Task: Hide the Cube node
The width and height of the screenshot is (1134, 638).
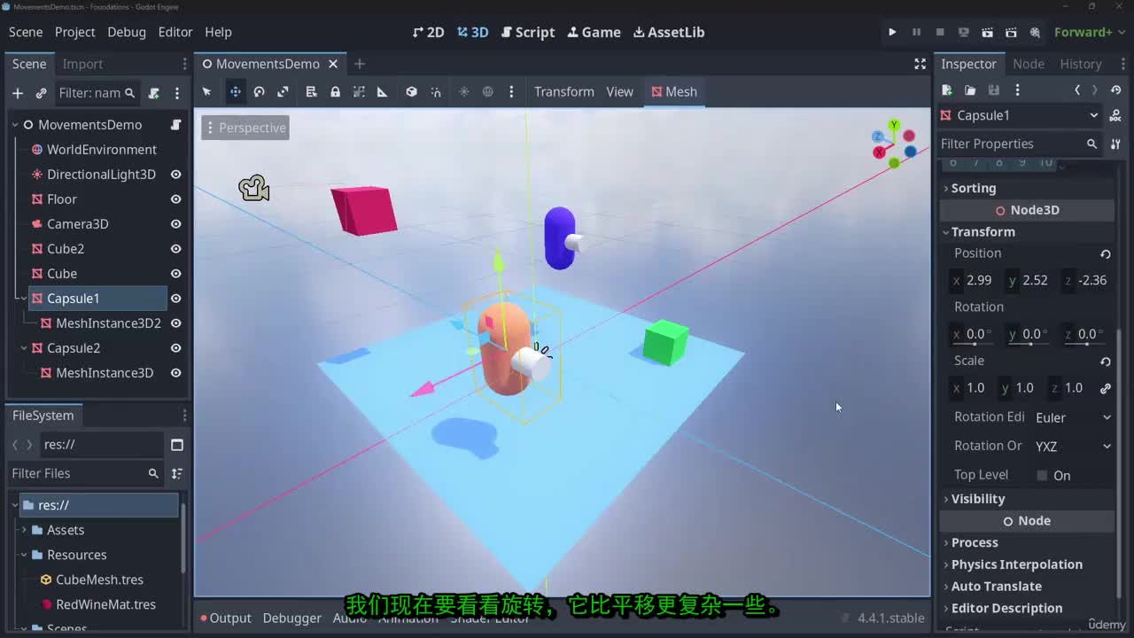Action: (175, 274)
